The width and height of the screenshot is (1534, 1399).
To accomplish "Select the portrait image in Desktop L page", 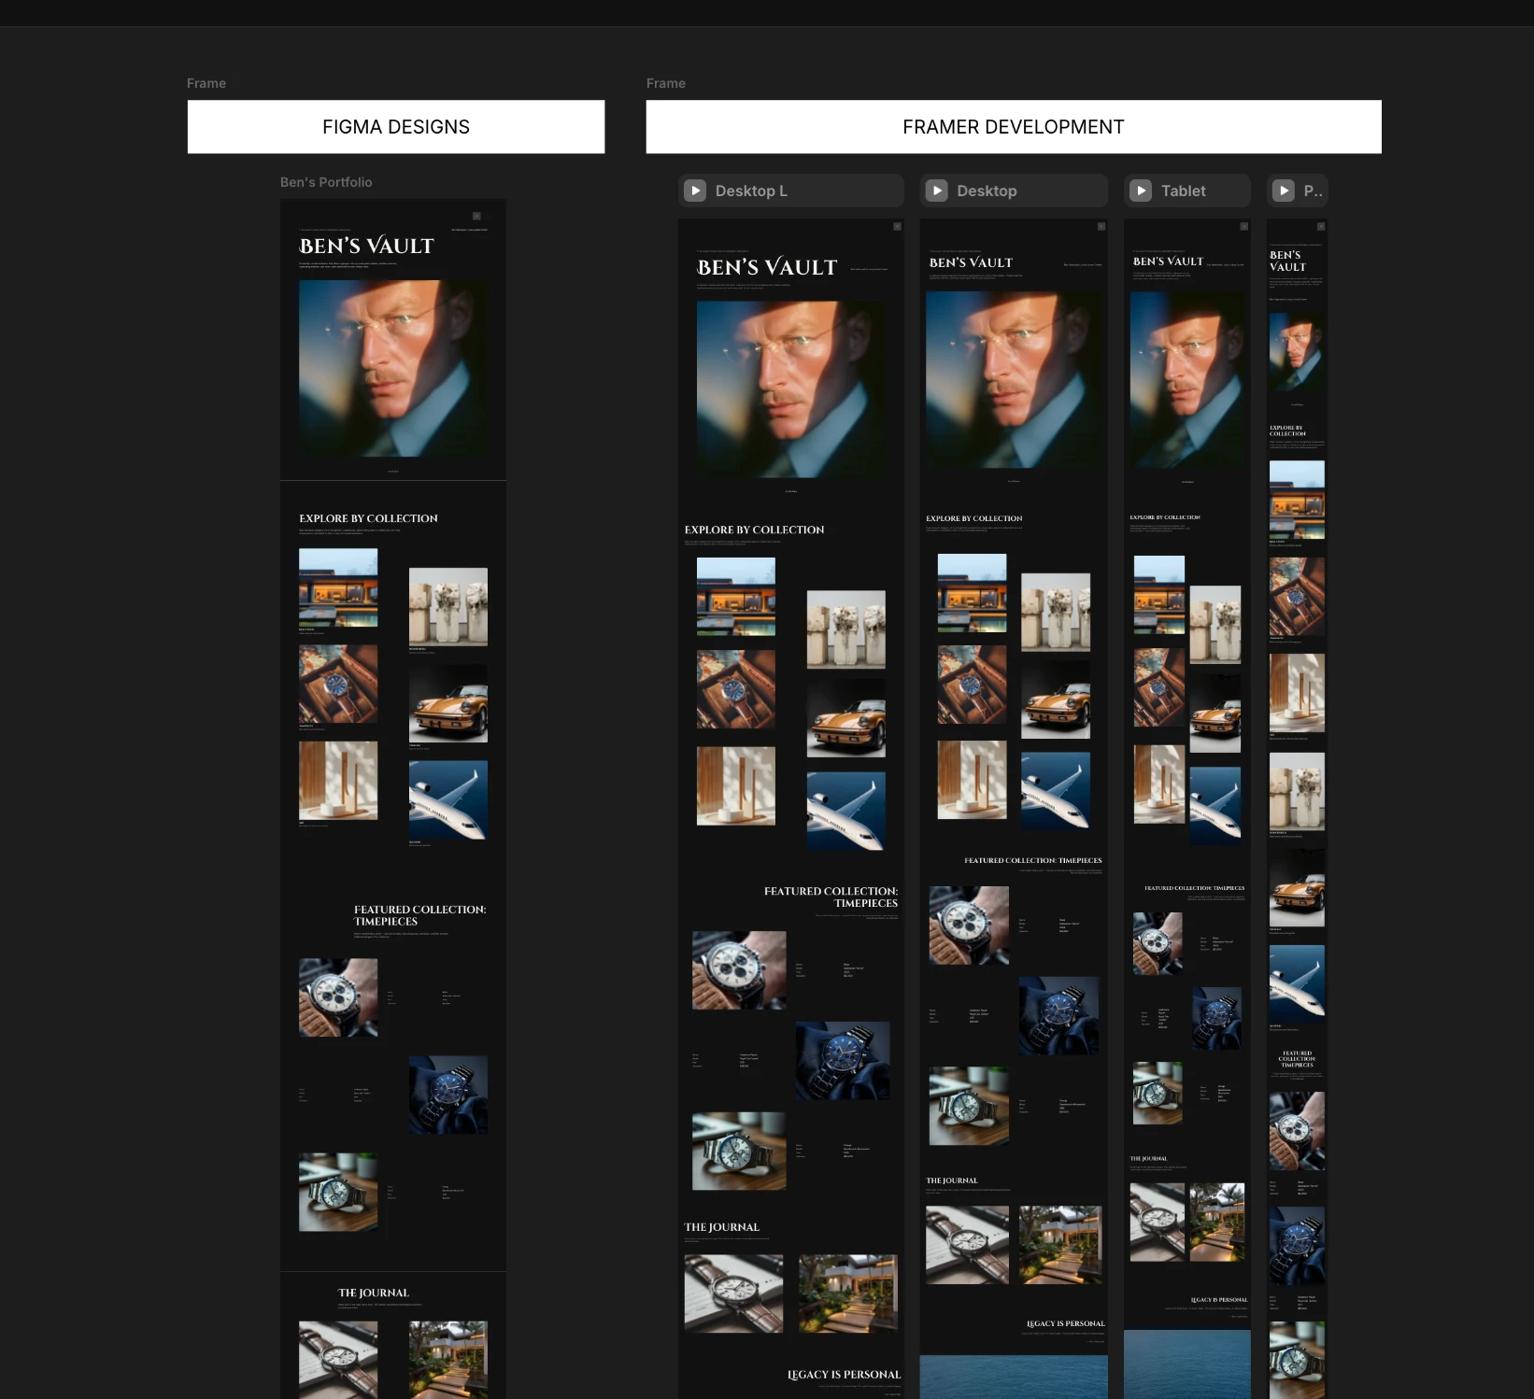I will tap(790, 389).
